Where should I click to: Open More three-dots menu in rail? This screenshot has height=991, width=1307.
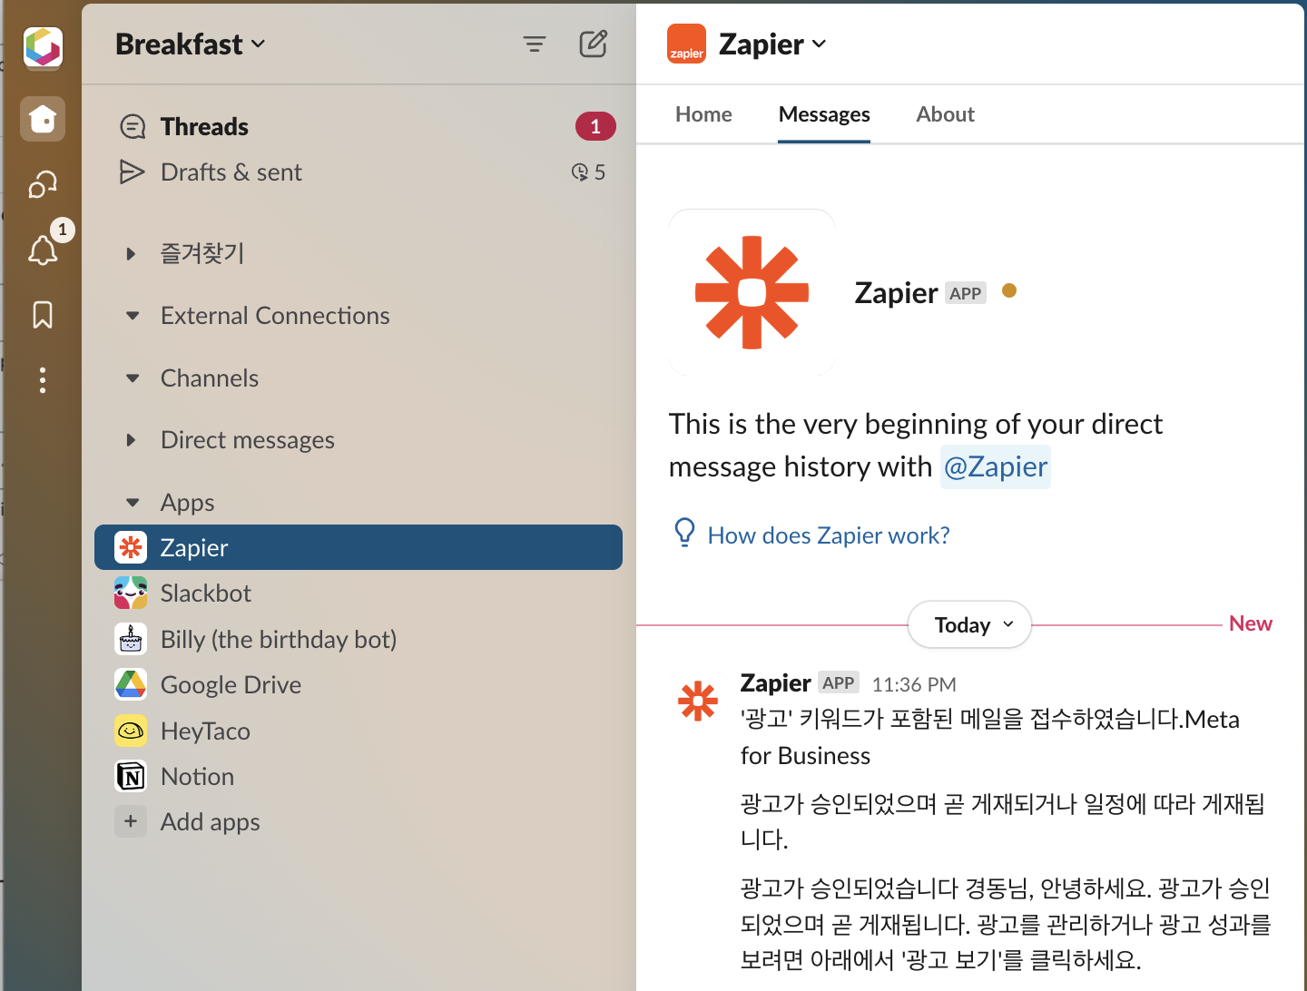[x=43, y=380]
